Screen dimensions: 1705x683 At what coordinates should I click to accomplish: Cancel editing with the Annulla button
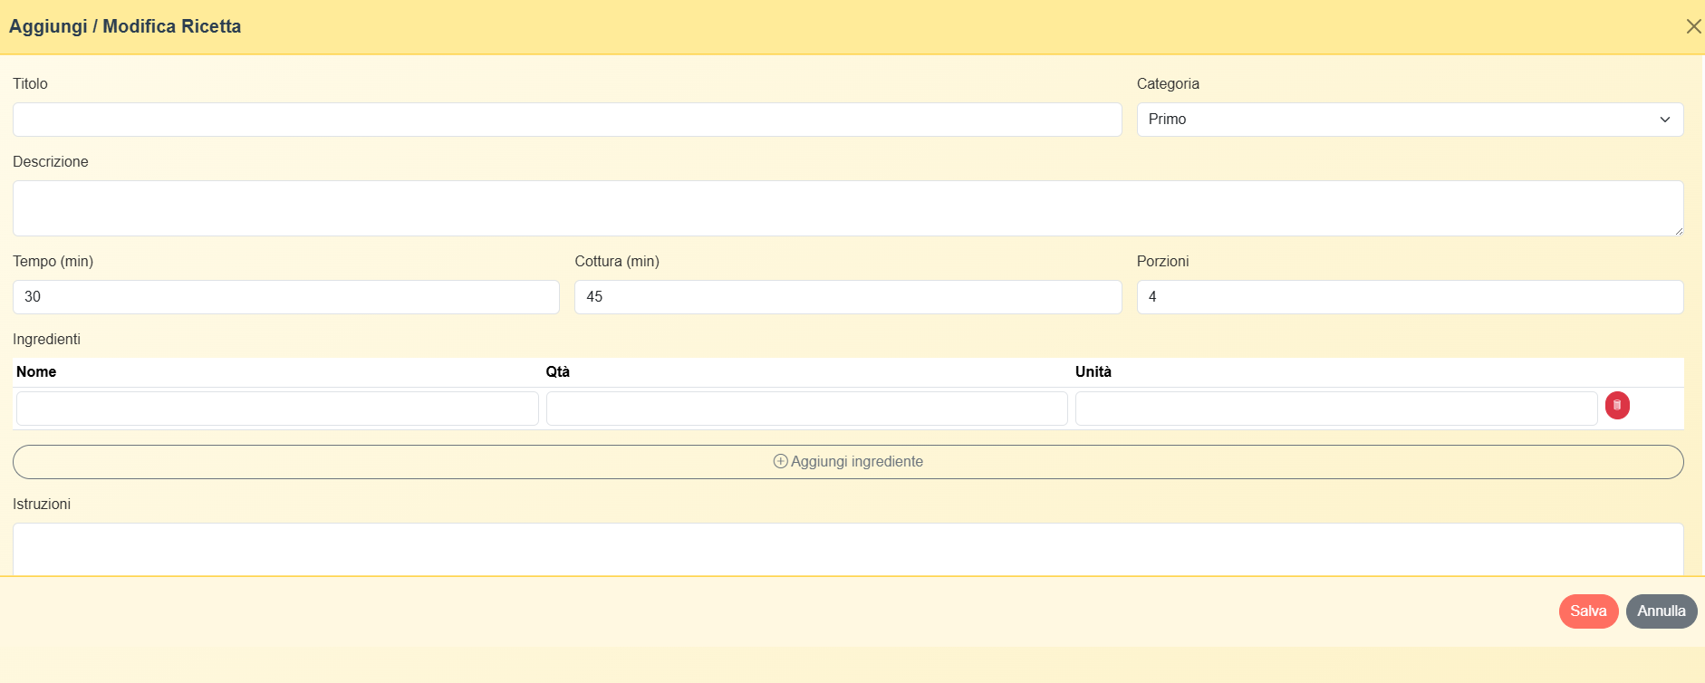pyautogui.click(x=1661, y=611)
